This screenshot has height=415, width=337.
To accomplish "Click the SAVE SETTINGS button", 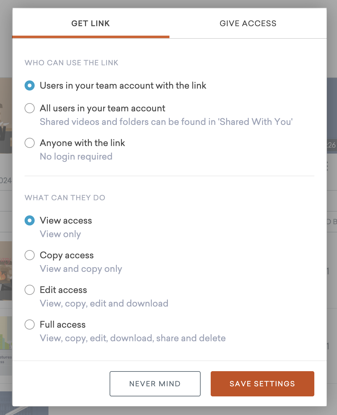I will click(262, 384).
